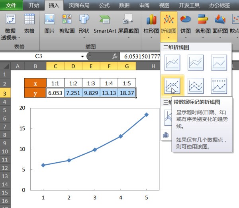The image size is (239, 208).
Task: Open Shapes (形状) gallery
Action: [x=84, y=26]
